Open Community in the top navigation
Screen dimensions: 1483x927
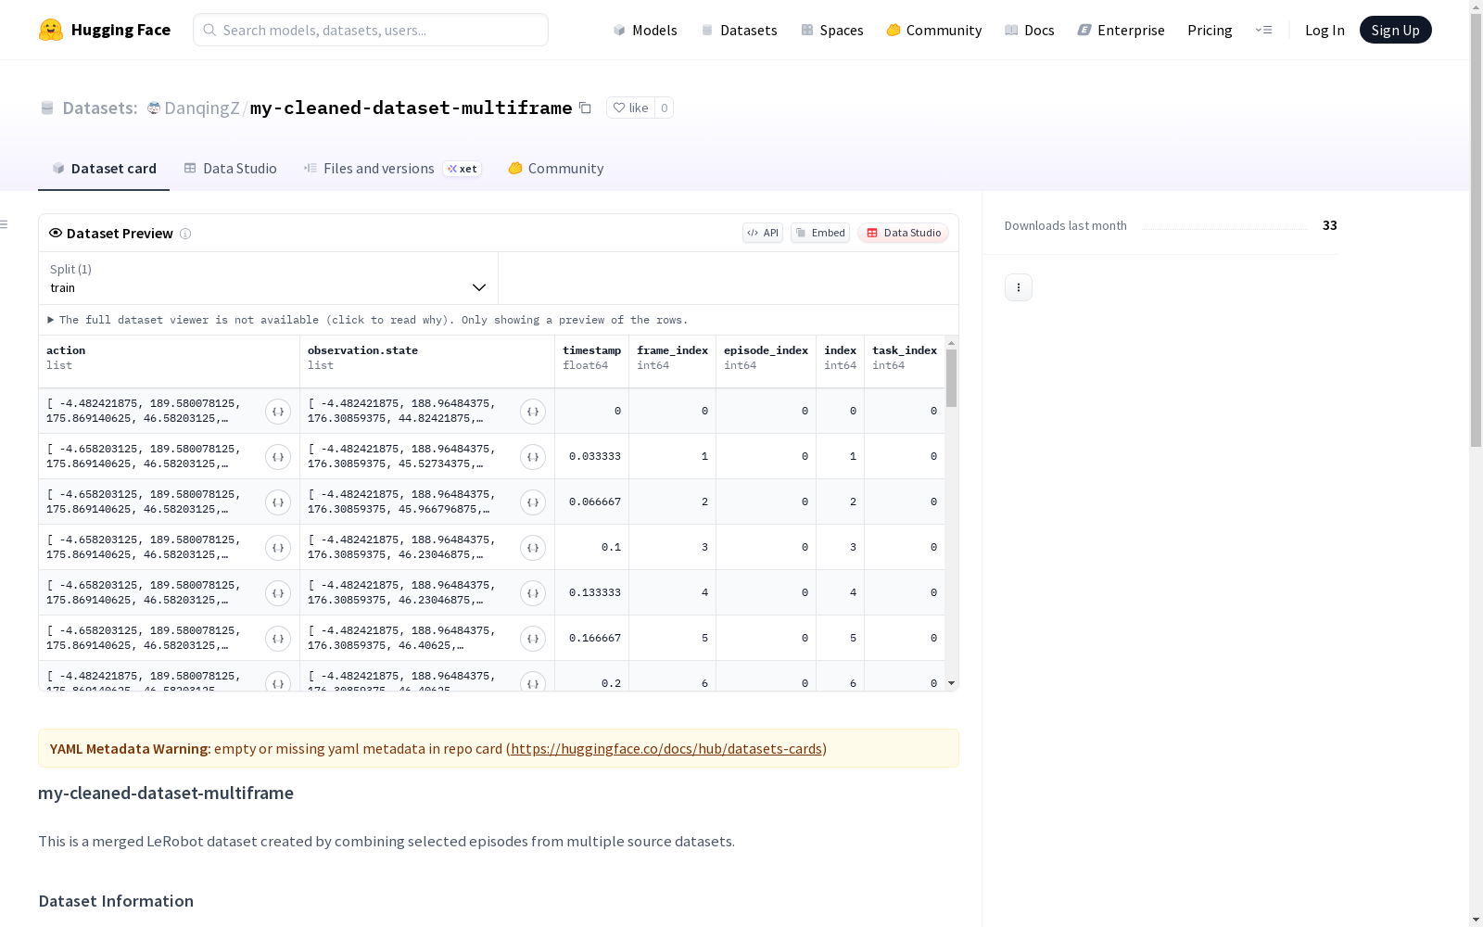tap(934, 30)
